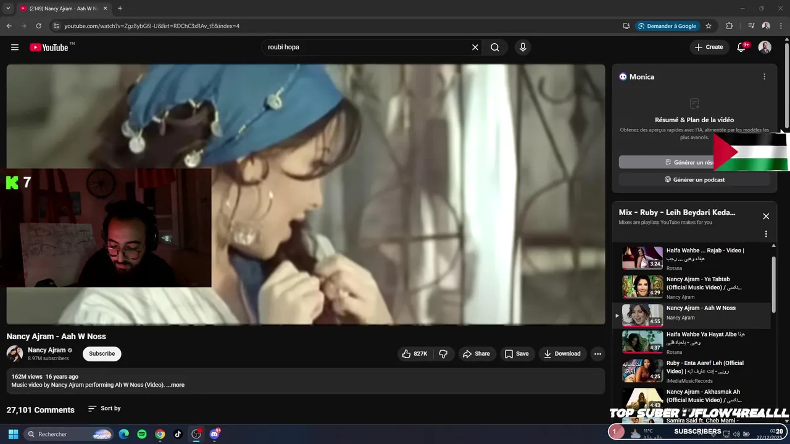Click the Nancy Ajram channel name link
Image resolution: width=790 pixels, height=444 pixels.
click(46, 350)
